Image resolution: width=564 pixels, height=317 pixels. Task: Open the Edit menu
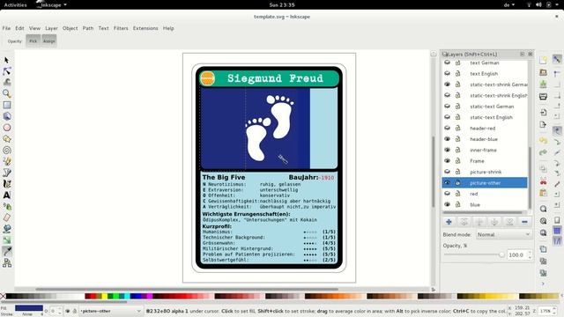(x=19, y=28)
